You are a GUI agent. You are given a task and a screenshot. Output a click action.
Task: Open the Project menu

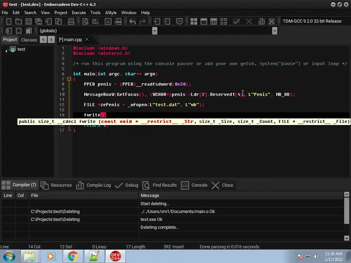(61, 13)
